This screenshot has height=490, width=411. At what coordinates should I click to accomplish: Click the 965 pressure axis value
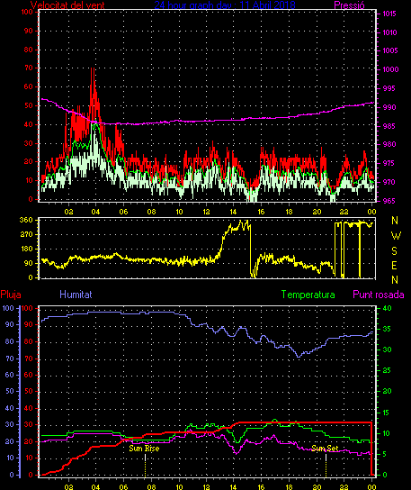click(x=389, y=201)
